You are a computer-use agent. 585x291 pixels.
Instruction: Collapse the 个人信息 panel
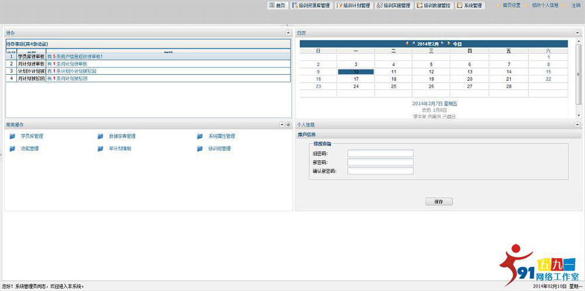click(x=576, y=125)
